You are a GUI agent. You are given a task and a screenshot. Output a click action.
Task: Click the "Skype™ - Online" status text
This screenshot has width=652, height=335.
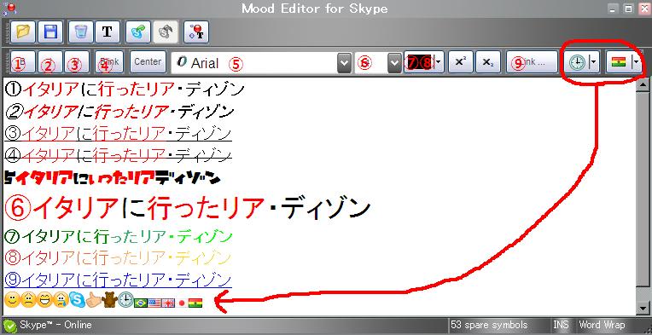(x=55, y=325)
